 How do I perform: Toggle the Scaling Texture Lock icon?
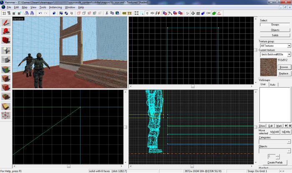pos(152,13)
